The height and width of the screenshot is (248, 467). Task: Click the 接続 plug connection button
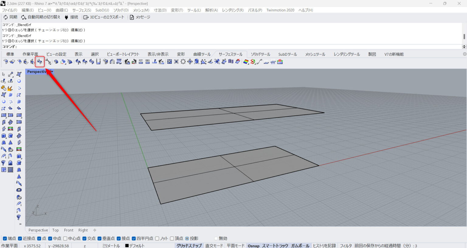(x=71, y=17)
